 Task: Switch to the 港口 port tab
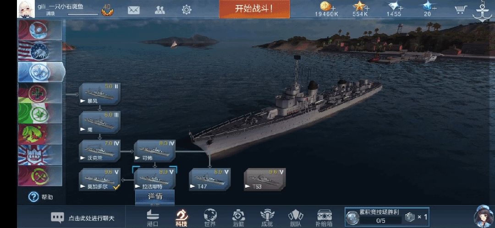[153, 217]
